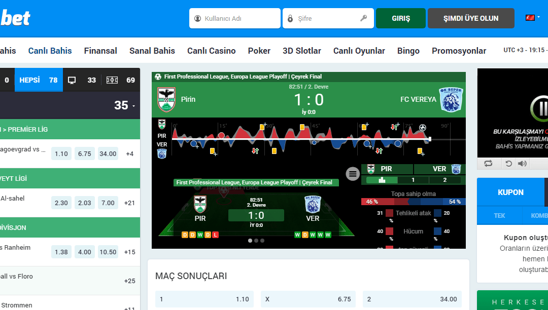Expand the 35 count sport dropdown
The width and height of the screenshot is (548, 310).
tap(124, 105)
